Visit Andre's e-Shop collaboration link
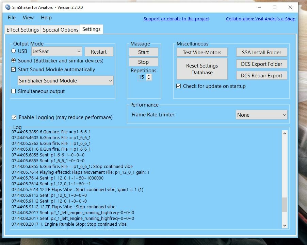 [261, 19]
